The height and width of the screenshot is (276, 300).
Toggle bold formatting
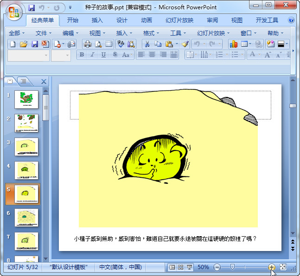[82, 55]
